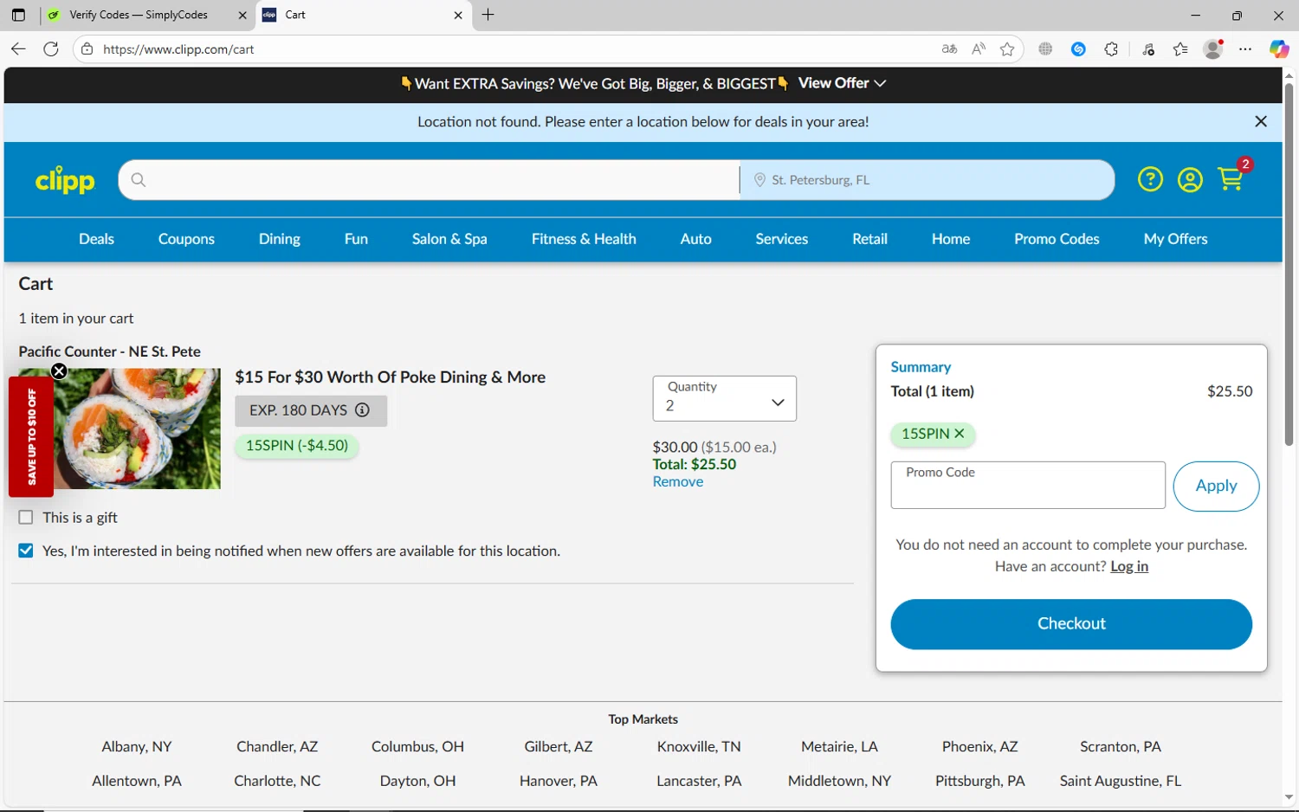This screenshot has width=1299, height=812.
Task: Open the Retail category
Action: click(x=870, y=239)
